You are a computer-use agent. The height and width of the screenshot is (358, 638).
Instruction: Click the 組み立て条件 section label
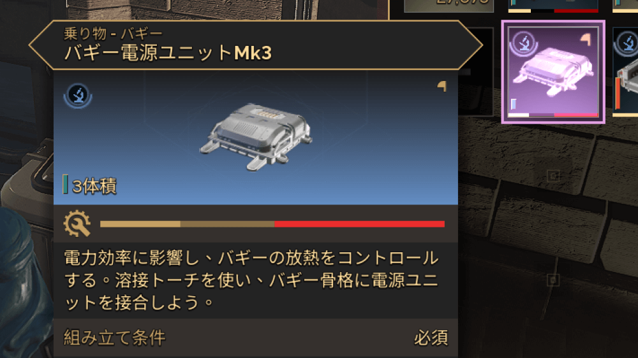pyautogui.click(x=115, y=338)
